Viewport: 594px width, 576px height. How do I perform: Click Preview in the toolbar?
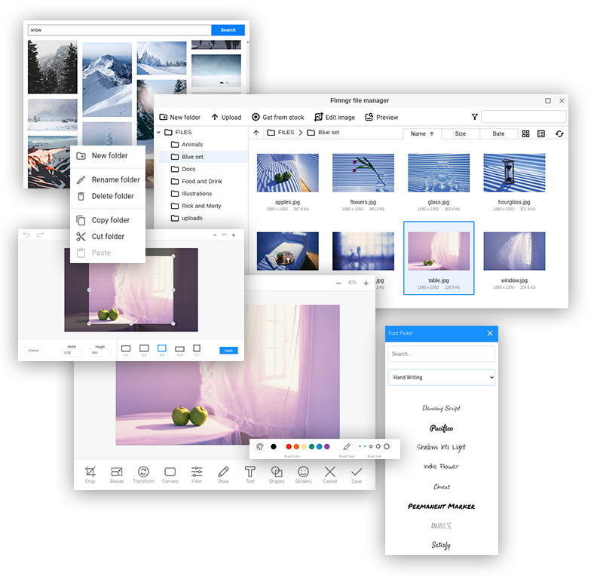point(381,117)
